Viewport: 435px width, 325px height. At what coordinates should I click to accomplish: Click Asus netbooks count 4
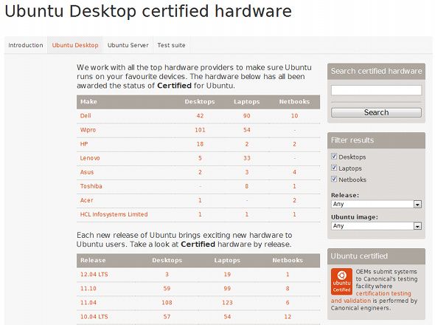click(x=294, y=172)
